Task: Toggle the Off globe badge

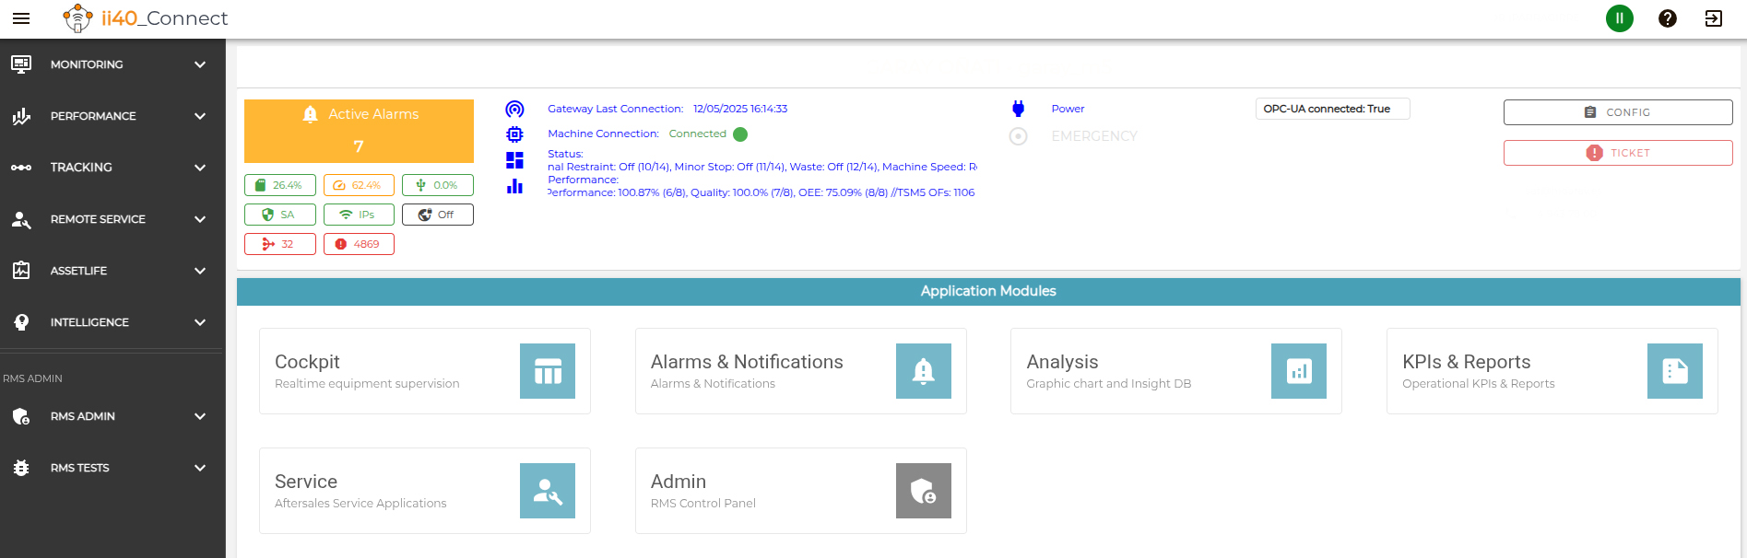Action: point(438,215)
